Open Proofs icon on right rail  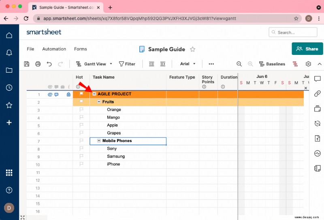[x=318, y=108]
